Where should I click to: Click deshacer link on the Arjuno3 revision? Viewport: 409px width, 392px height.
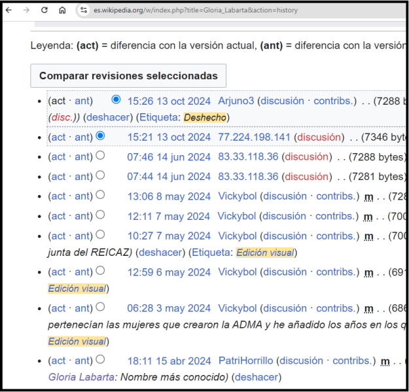(107, 117)
